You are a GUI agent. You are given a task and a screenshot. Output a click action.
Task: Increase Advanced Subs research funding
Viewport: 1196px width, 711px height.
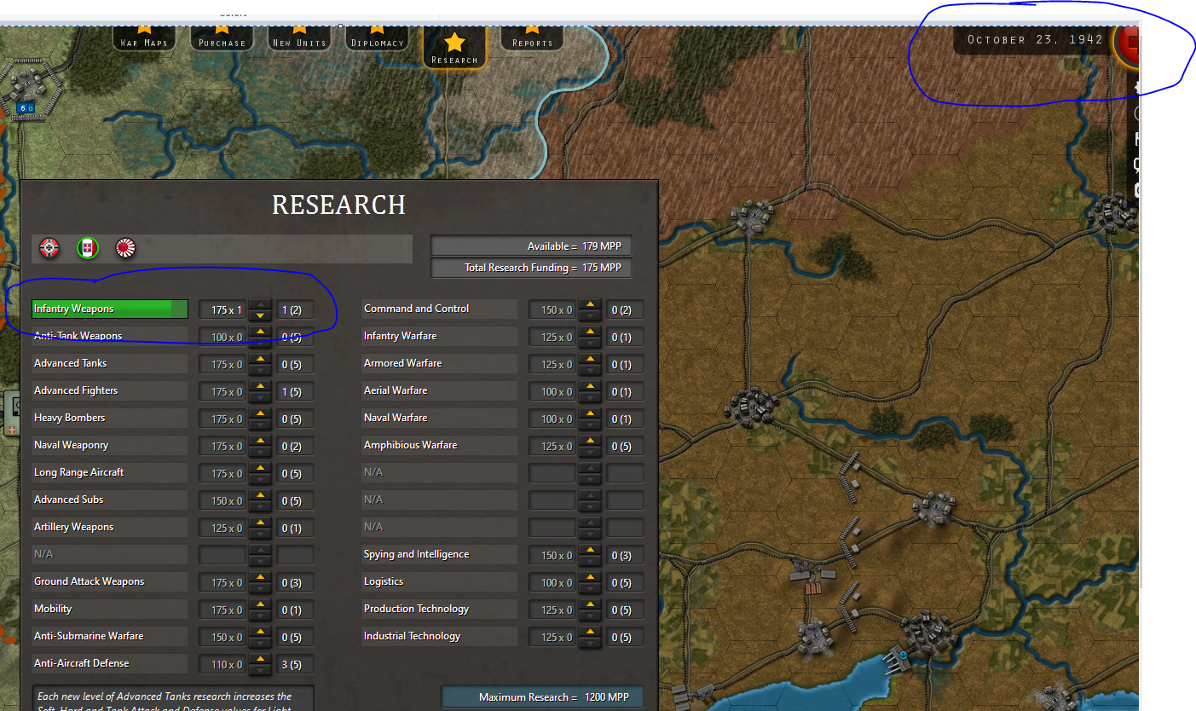pos(261,494)
